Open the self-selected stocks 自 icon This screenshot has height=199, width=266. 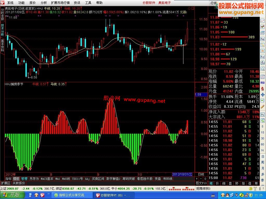[x=262, y=51]
